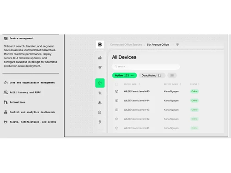
Task: Click device icon for WILSEN.sonic.level #44
Action: coord(116,101)
